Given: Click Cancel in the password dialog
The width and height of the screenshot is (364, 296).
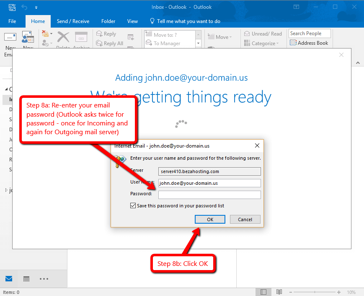Looking at the screenshot, I should pos(245,219).
